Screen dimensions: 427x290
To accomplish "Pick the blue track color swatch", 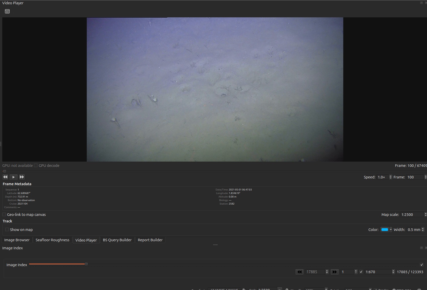I will click(x=385, y=229).
